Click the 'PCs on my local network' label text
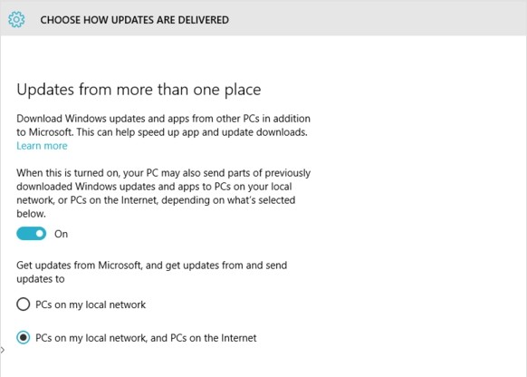The image size is (527, 377). [91, 304]
